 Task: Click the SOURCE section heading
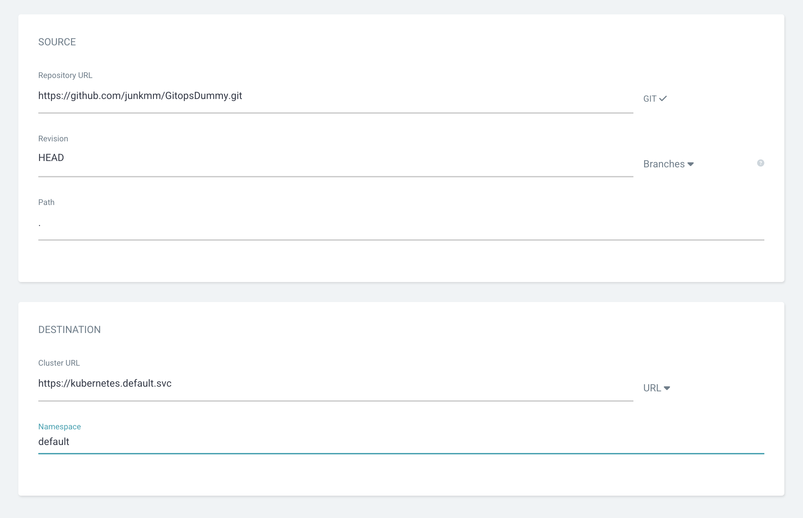tap(57, 42)
